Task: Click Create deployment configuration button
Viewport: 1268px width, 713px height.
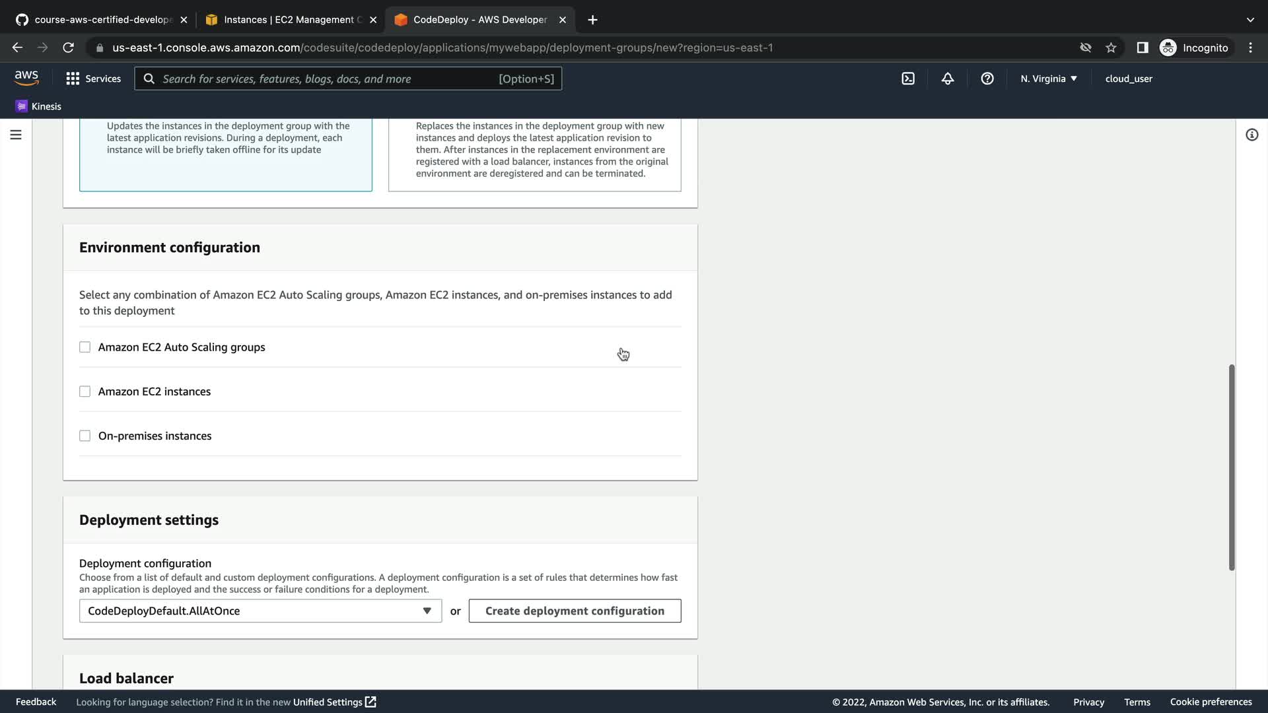Action: pyautogui.click(x=575, y=611)
